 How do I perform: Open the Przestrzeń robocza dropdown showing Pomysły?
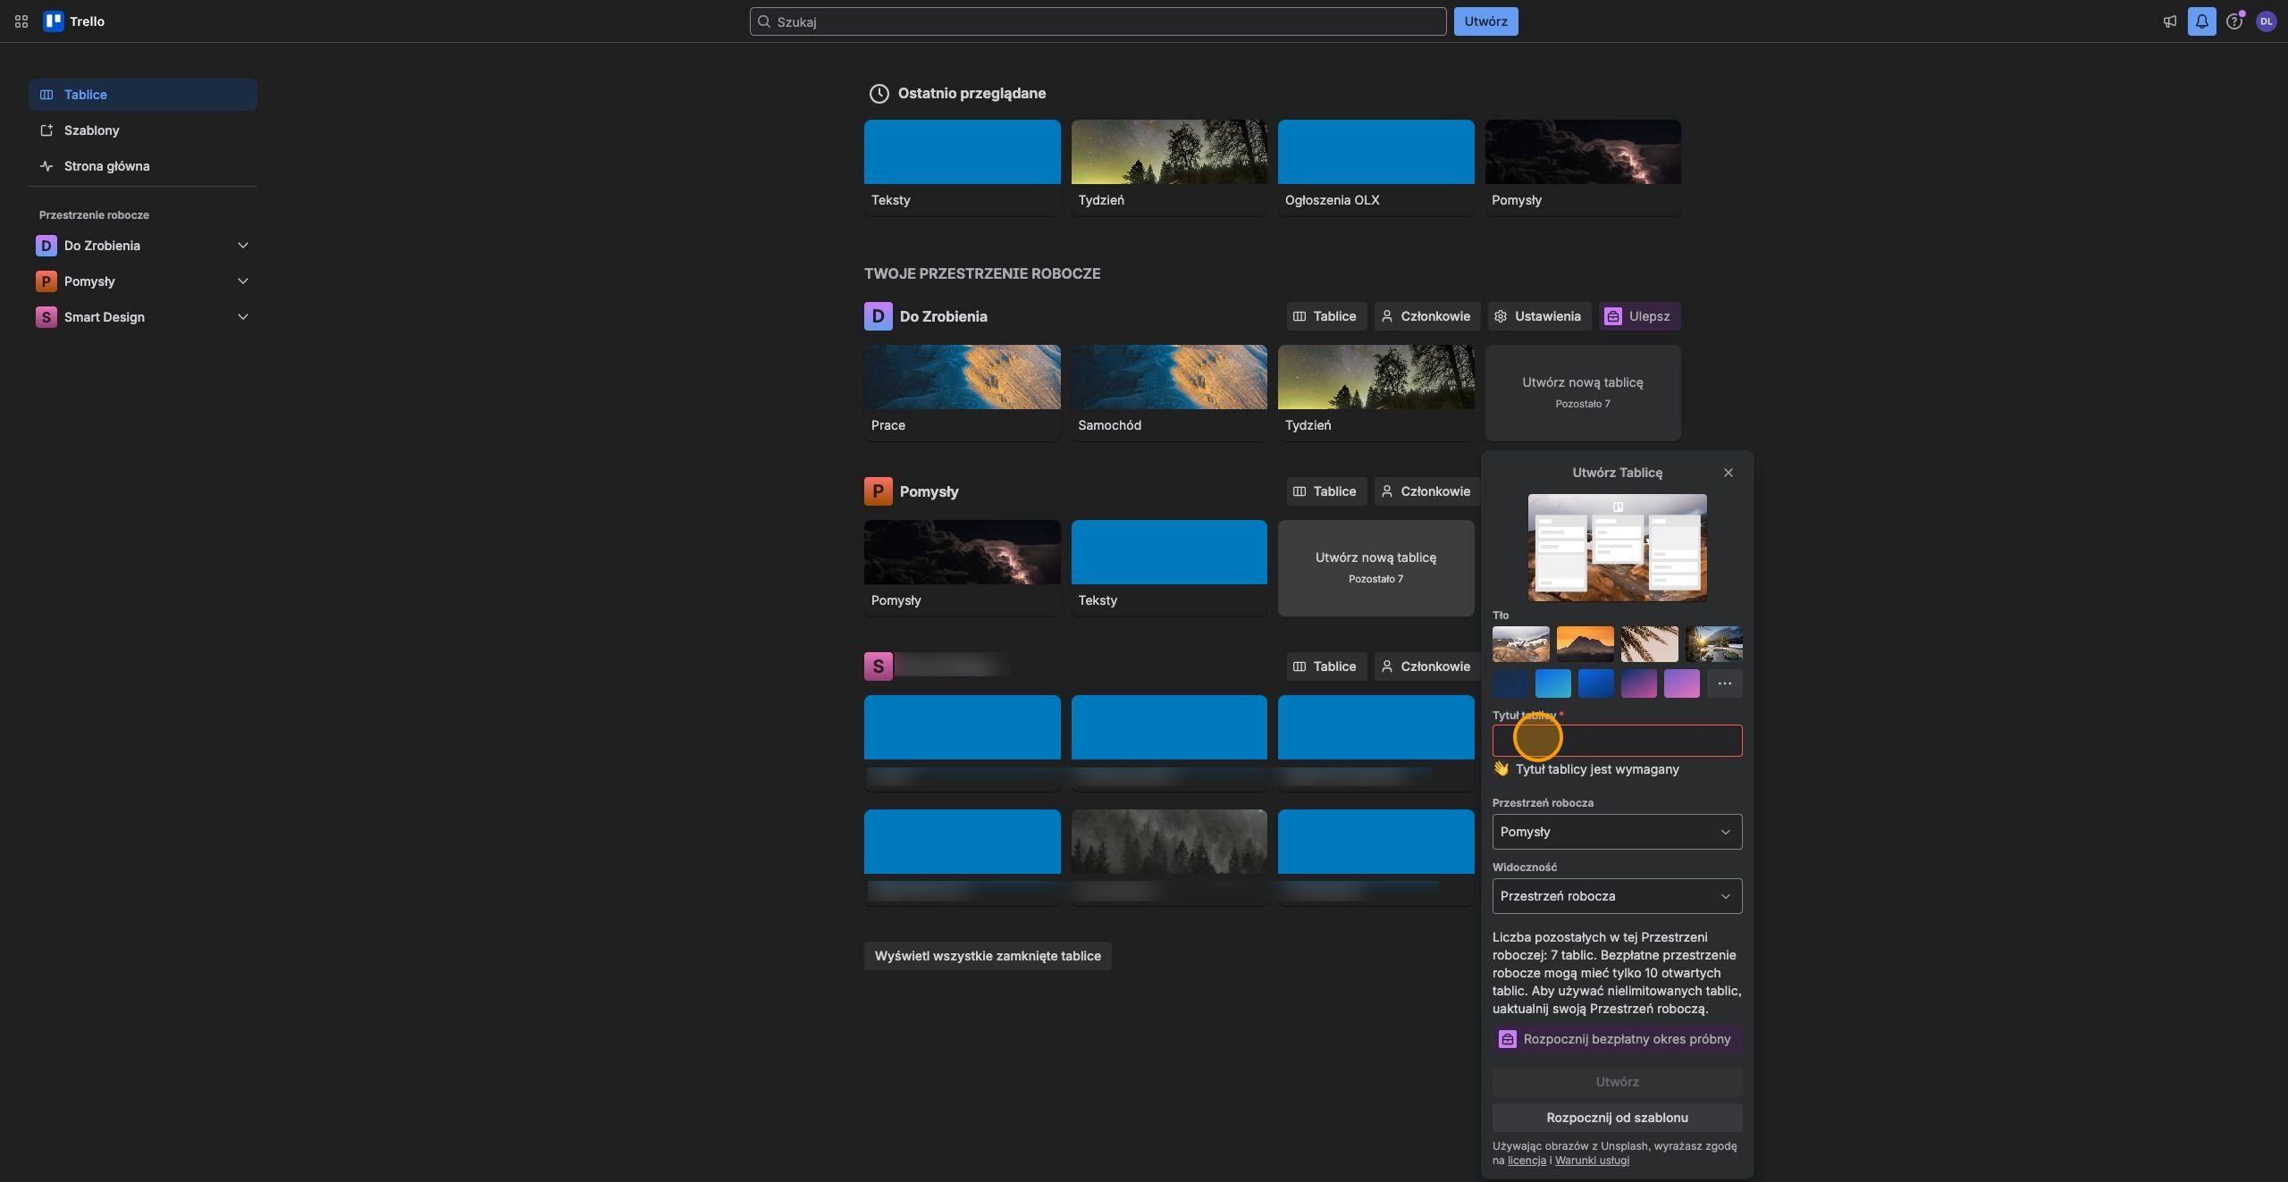pos(1617,832)
